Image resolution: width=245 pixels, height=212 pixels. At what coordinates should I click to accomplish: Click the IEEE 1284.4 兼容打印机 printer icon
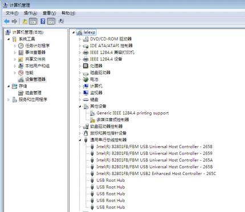click(x=86, y=52)
